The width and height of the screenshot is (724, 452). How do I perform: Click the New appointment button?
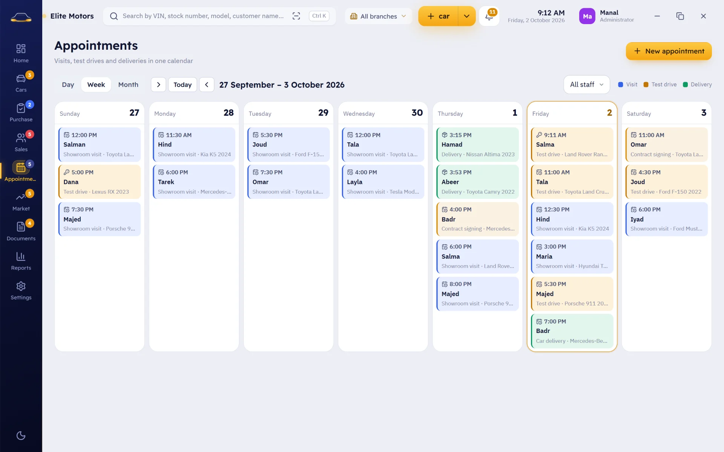point(669,51)
